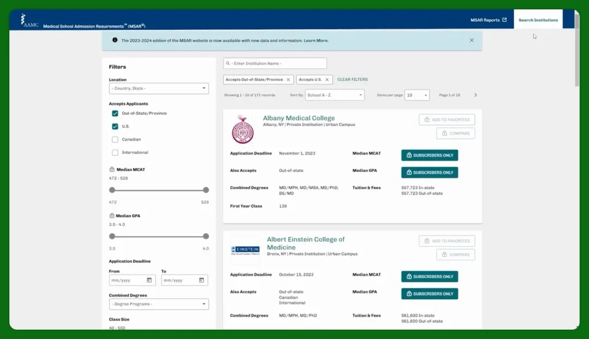Remove the Accepts Out-of-State/Province filter chip
The height and width of the screenshot is (339, 589).
click(288, 80)
